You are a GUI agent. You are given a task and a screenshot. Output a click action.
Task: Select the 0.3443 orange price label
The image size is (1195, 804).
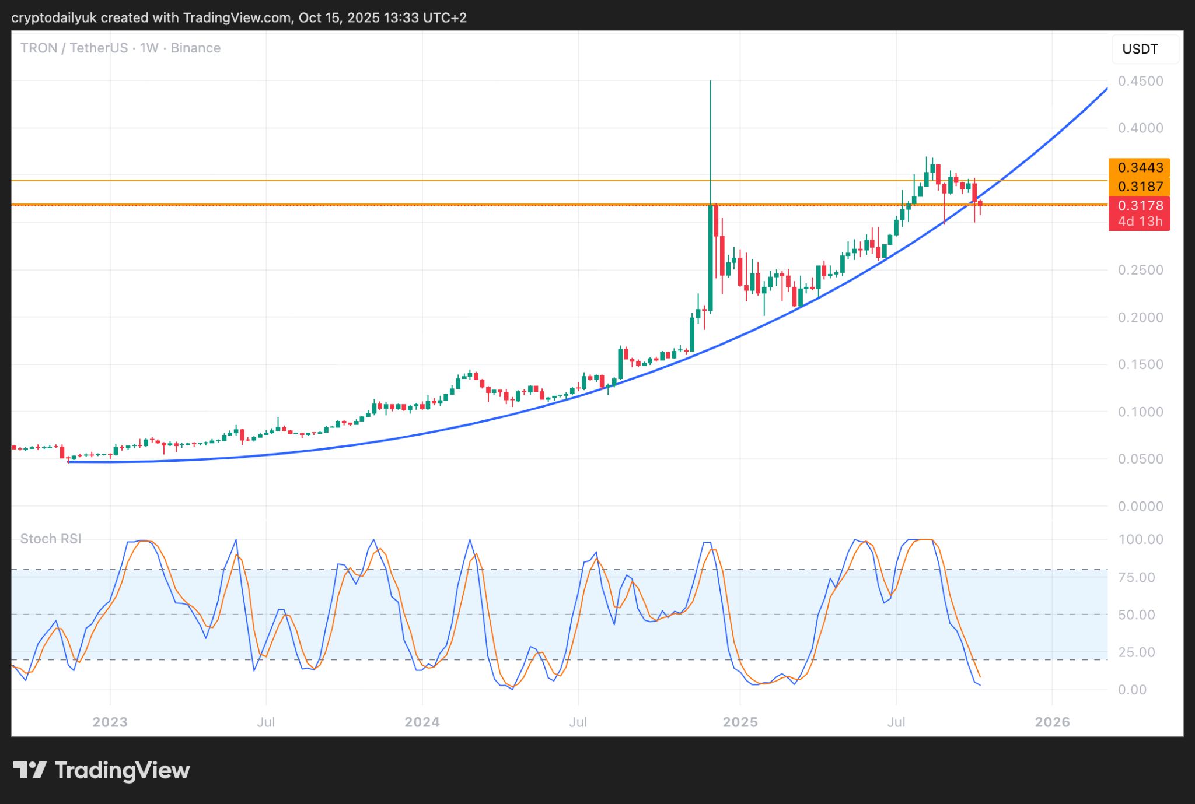point(1140,168)
